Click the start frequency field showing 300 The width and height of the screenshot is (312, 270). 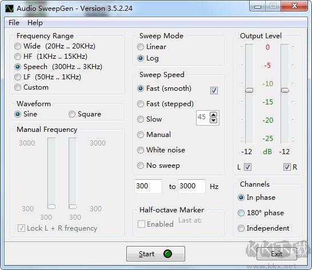pos(148,186)
